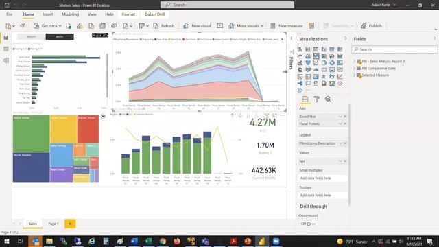Open Fiscal Periods field dropdown arrow
439x247 pixels.
340,123
